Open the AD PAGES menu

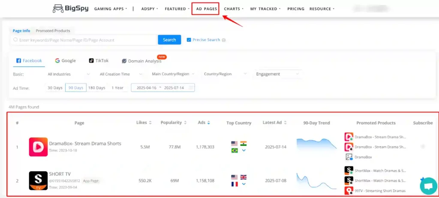[205, 9]
